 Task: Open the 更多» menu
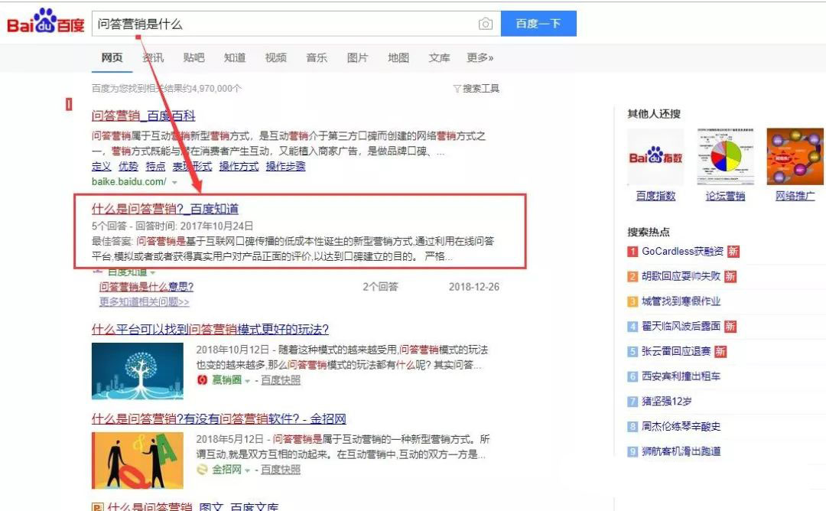pos(480,57)
